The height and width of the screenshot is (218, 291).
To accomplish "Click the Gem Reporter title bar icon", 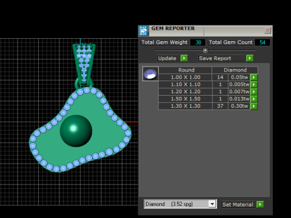I will 143,31.
